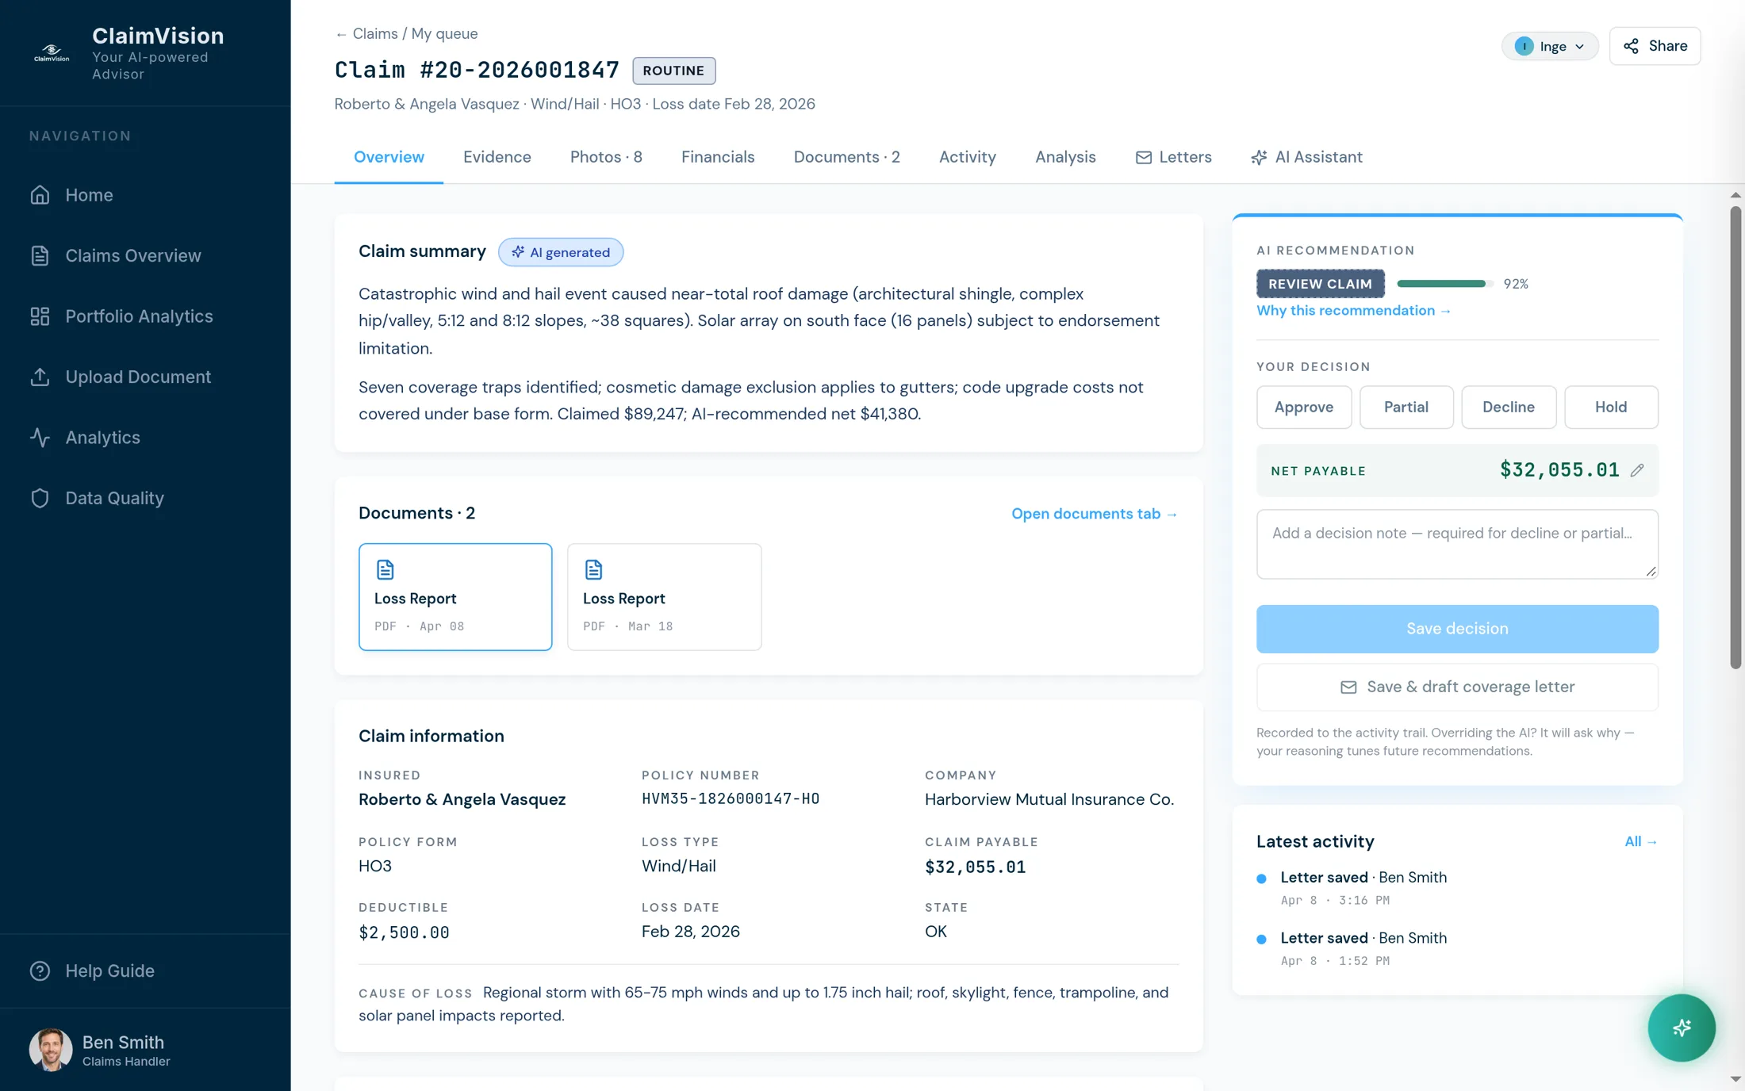
Task: Click the Upload Document arrow icon
Action: [x=40, y=377]
